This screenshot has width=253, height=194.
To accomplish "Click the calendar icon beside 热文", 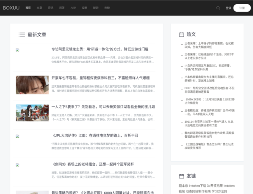I will pyautogui.click(x=181, y=35).
